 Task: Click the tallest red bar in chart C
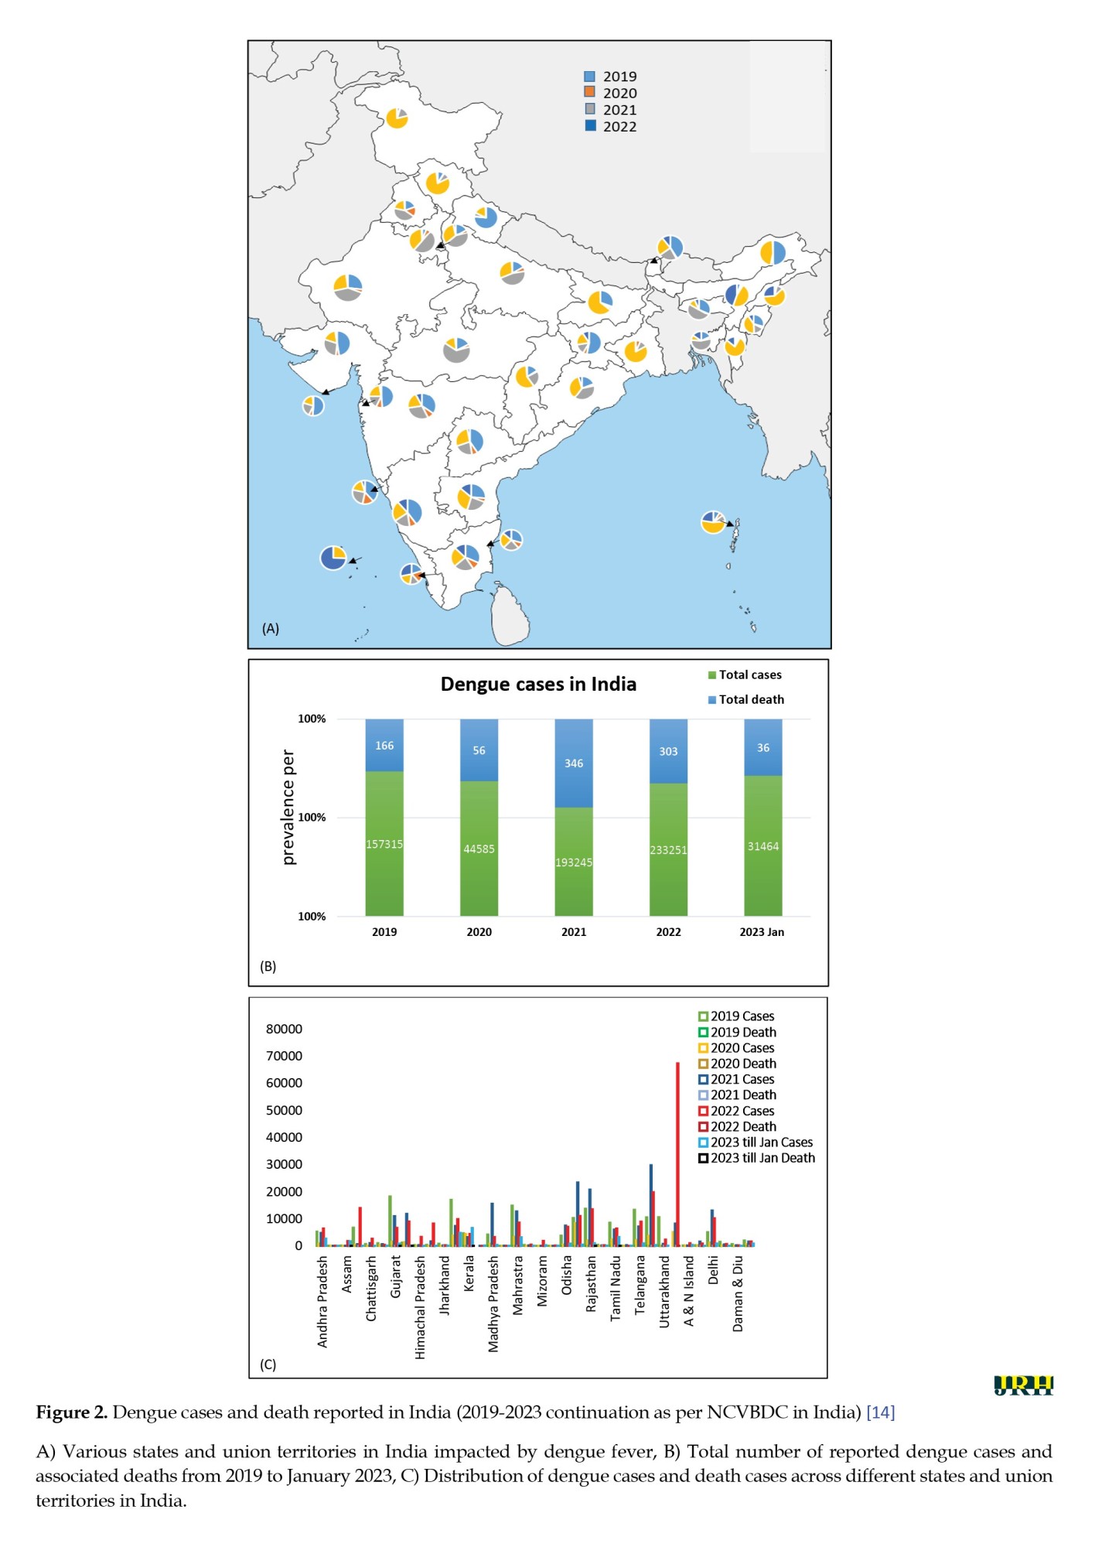(677, 1153)
